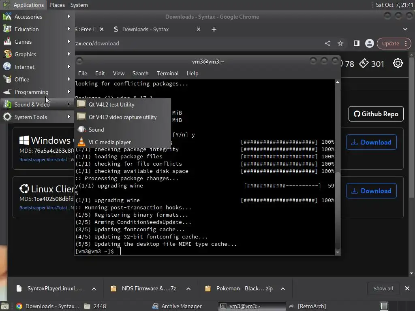Open Windows Bootstrapper VirusTotal link

[43, 160]
